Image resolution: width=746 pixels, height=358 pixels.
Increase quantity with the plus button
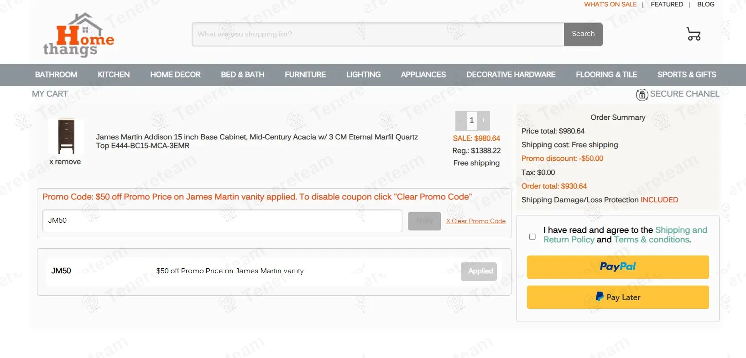[x=484, y=121]
